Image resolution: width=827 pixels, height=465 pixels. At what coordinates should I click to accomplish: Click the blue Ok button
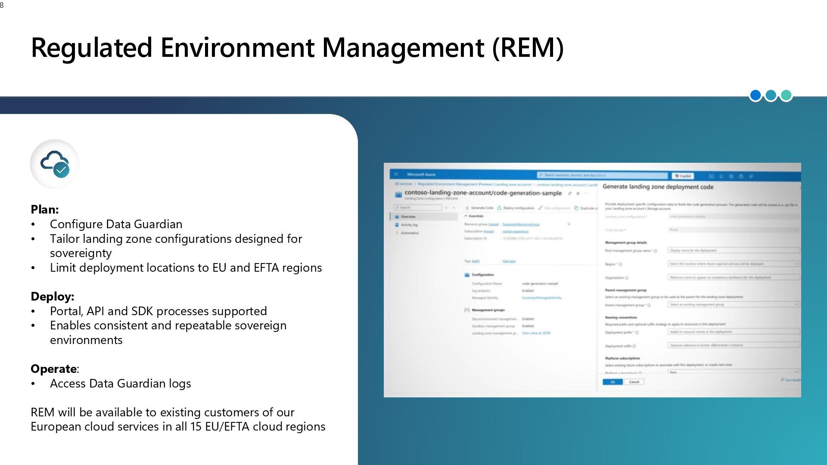pyautogui.click(x=612, y=382)
